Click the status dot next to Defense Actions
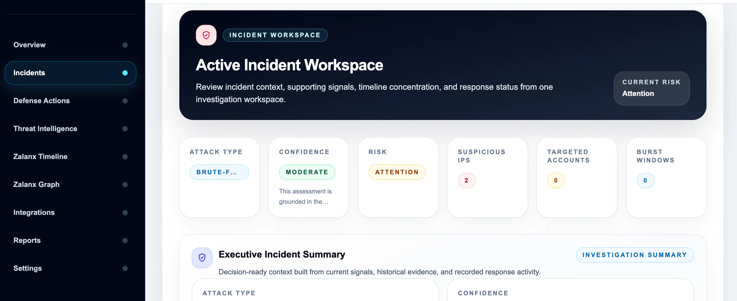 125,101
